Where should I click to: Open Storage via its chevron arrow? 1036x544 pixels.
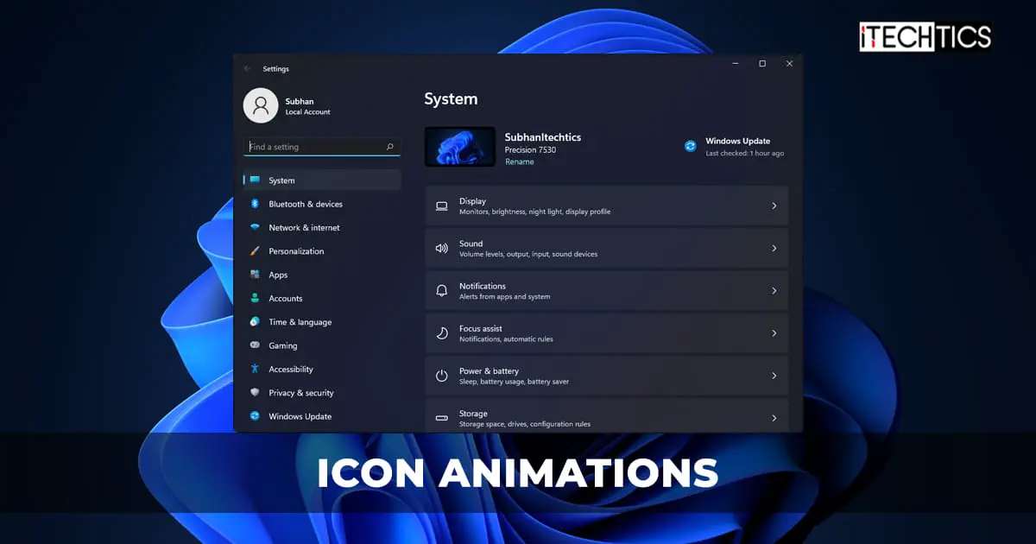[774, 418]
